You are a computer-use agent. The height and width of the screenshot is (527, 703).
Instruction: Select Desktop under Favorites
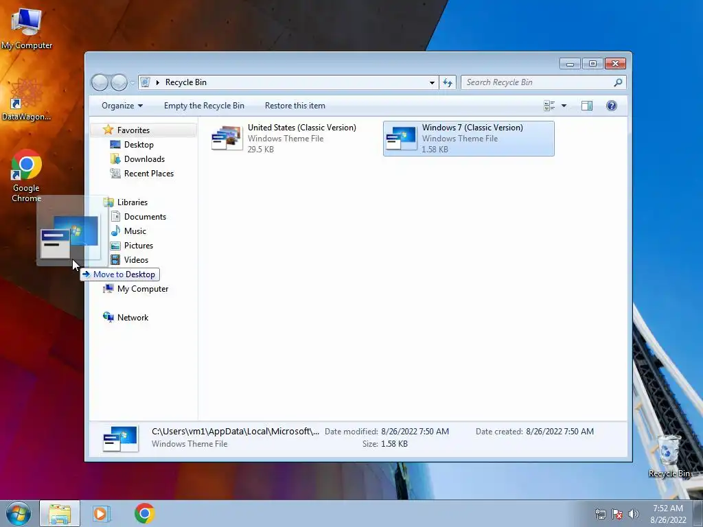pyautogui.click(x=139, y=145)
